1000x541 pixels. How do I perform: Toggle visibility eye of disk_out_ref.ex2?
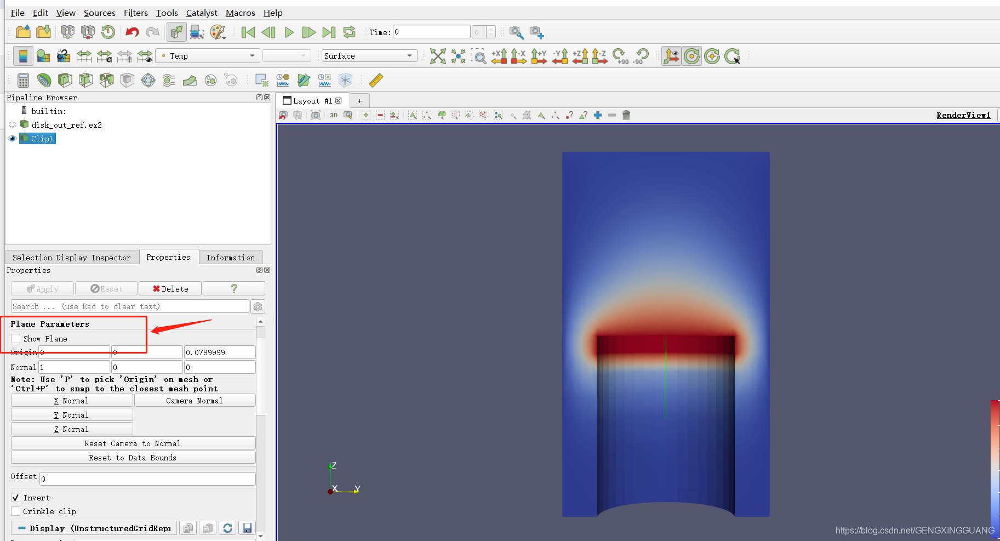12,125
